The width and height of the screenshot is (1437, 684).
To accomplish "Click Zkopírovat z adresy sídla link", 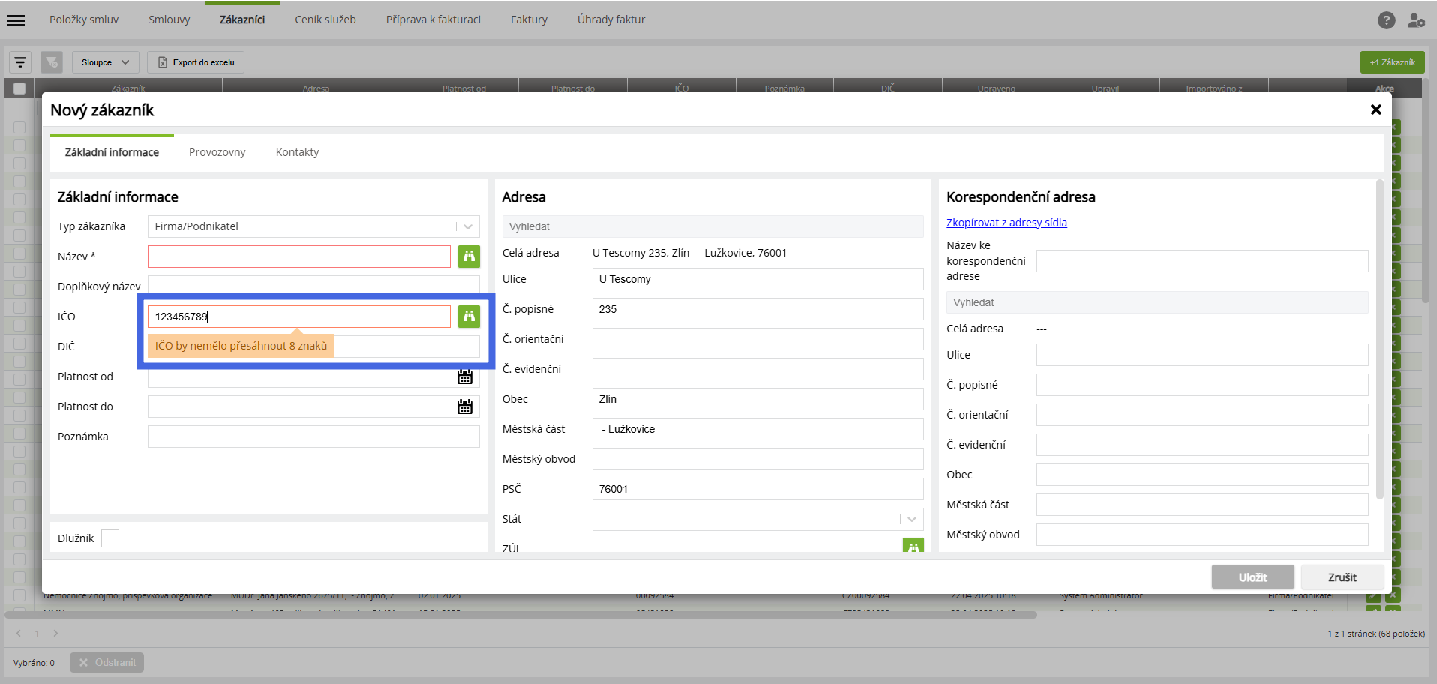I will (1006, 223).
